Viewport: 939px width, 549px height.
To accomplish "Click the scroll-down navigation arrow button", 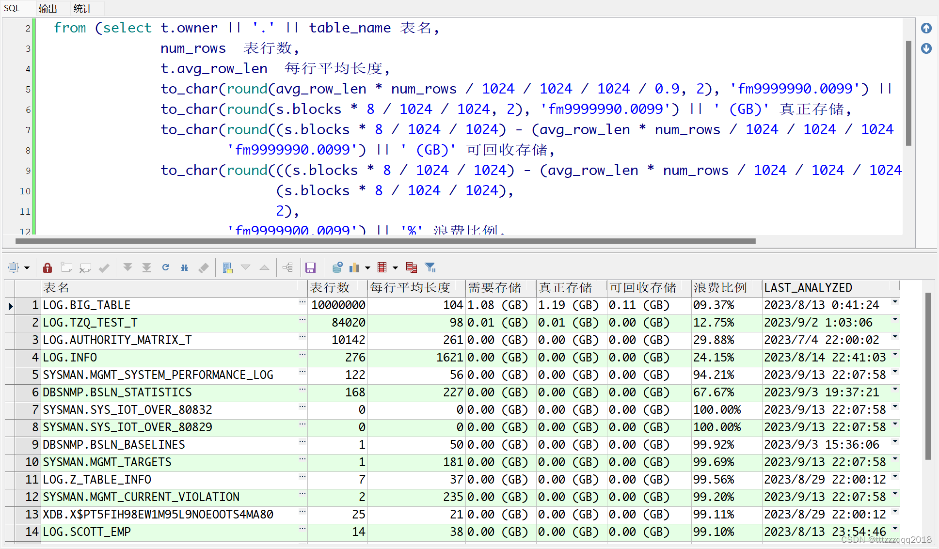I will tap(926, 48).
